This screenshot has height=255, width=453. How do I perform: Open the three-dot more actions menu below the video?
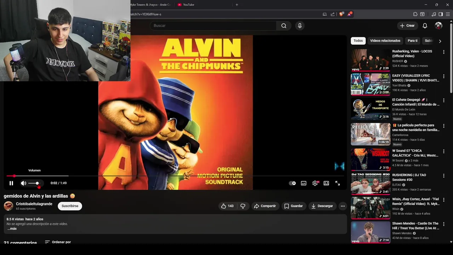pos(343,206)
